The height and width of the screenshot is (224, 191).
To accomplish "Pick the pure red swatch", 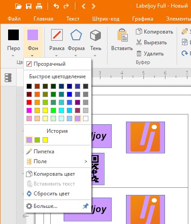I will (29, 102).
